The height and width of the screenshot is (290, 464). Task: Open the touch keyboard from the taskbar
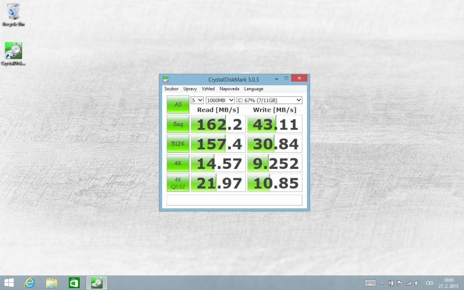pos(370,283)
